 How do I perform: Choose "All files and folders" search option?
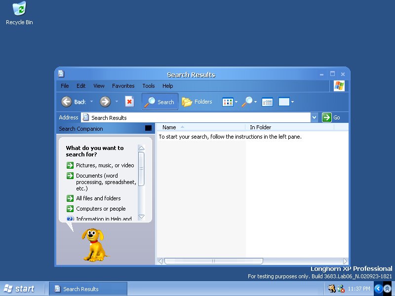point(98,198)
